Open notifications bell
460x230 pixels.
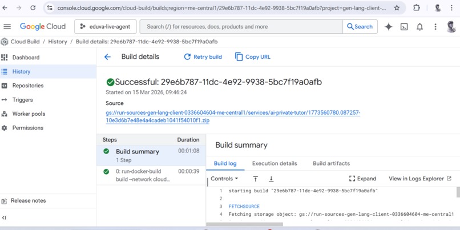click(420, 27)
